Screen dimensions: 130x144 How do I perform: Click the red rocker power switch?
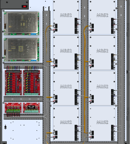pos(25,6)
